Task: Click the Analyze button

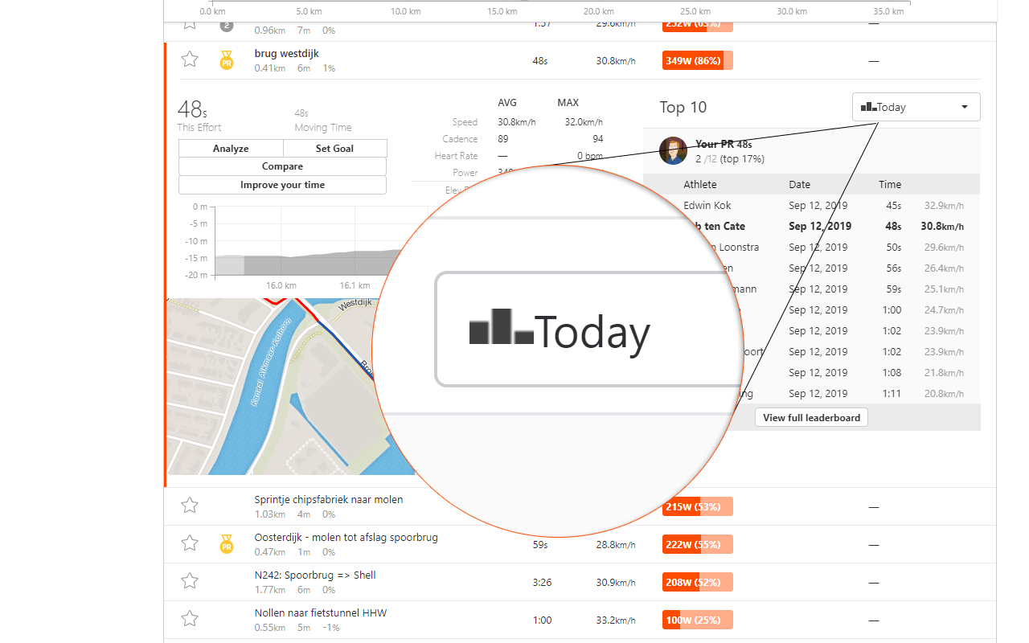Action: (231, 148)
